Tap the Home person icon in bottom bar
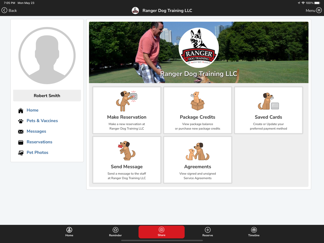The image size is (324, 243). click(x=69, y=230)
